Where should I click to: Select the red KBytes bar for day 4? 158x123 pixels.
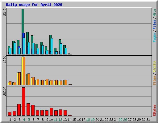coord(23,101)
